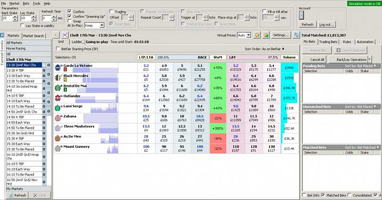
Task: Click the blue icon left of Total Matched
Action: click(296, 35)
